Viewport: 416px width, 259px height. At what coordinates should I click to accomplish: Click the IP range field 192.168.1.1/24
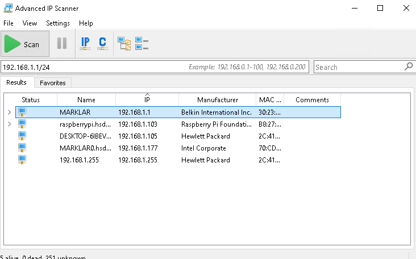tap(155, 67)
